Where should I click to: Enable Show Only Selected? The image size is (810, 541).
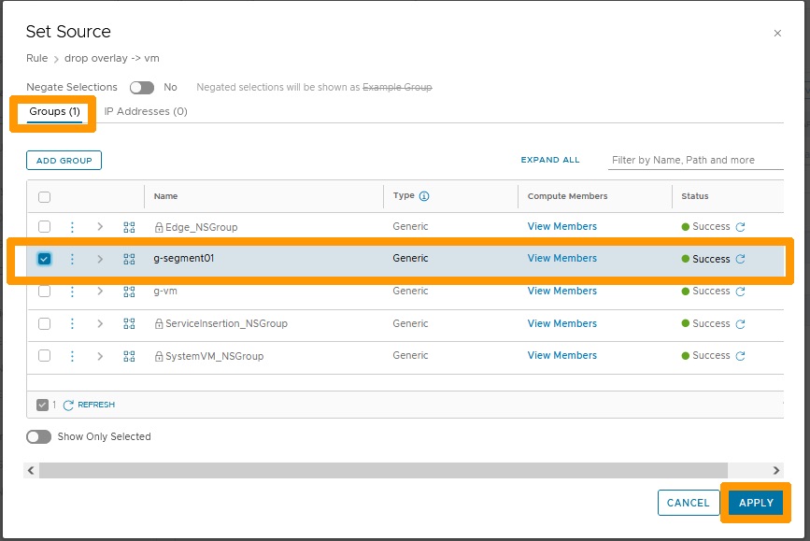click(x=37, y=436)
